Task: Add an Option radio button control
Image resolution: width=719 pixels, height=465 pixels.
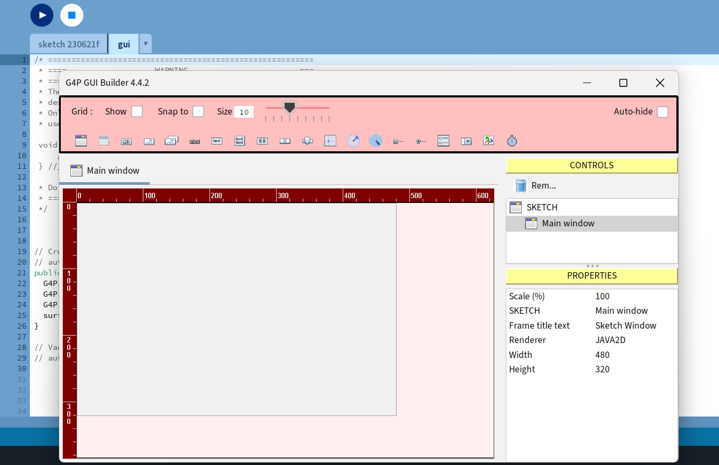Action: coord(421,141)
